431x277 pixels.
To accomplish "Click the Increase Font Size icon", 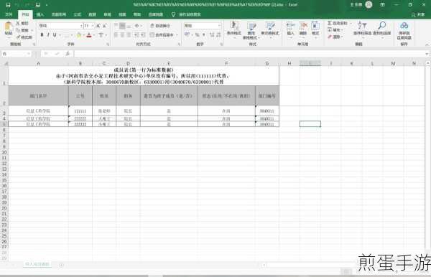I will 98,26.
